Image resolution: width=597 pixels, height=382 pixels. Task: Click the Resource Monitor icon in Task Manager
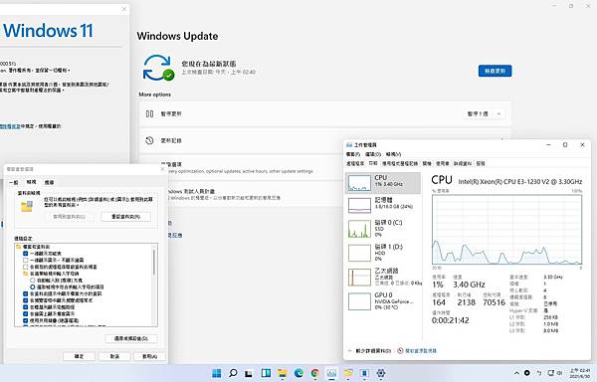pos(400,351)
